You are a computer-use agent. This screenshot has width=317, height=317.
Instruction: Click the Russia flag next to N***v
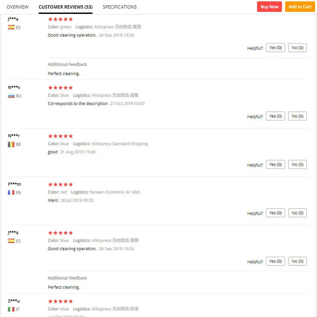(11, 96)
